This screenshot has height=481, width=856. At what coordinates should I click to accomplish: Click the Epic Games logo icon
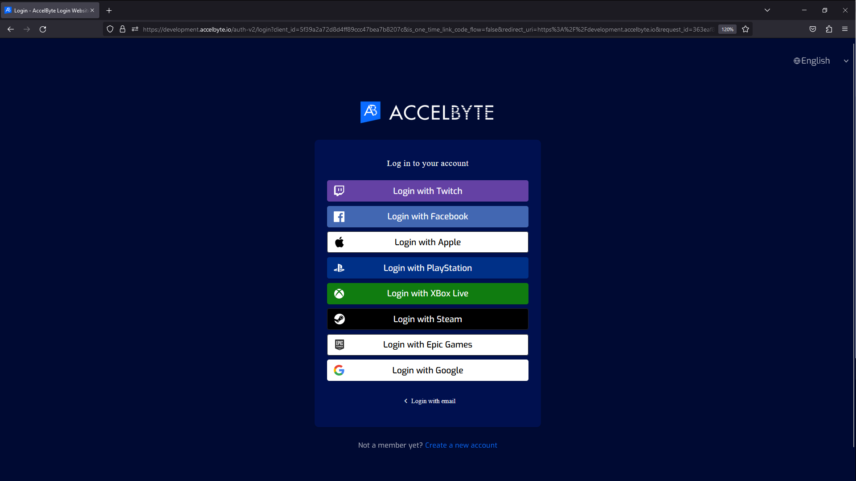339,345
